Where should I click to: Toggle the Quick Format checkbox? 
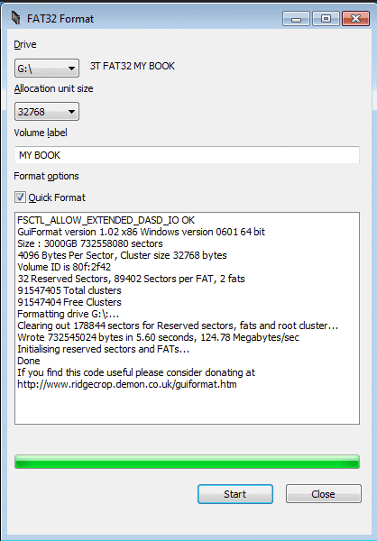(20, 197)
